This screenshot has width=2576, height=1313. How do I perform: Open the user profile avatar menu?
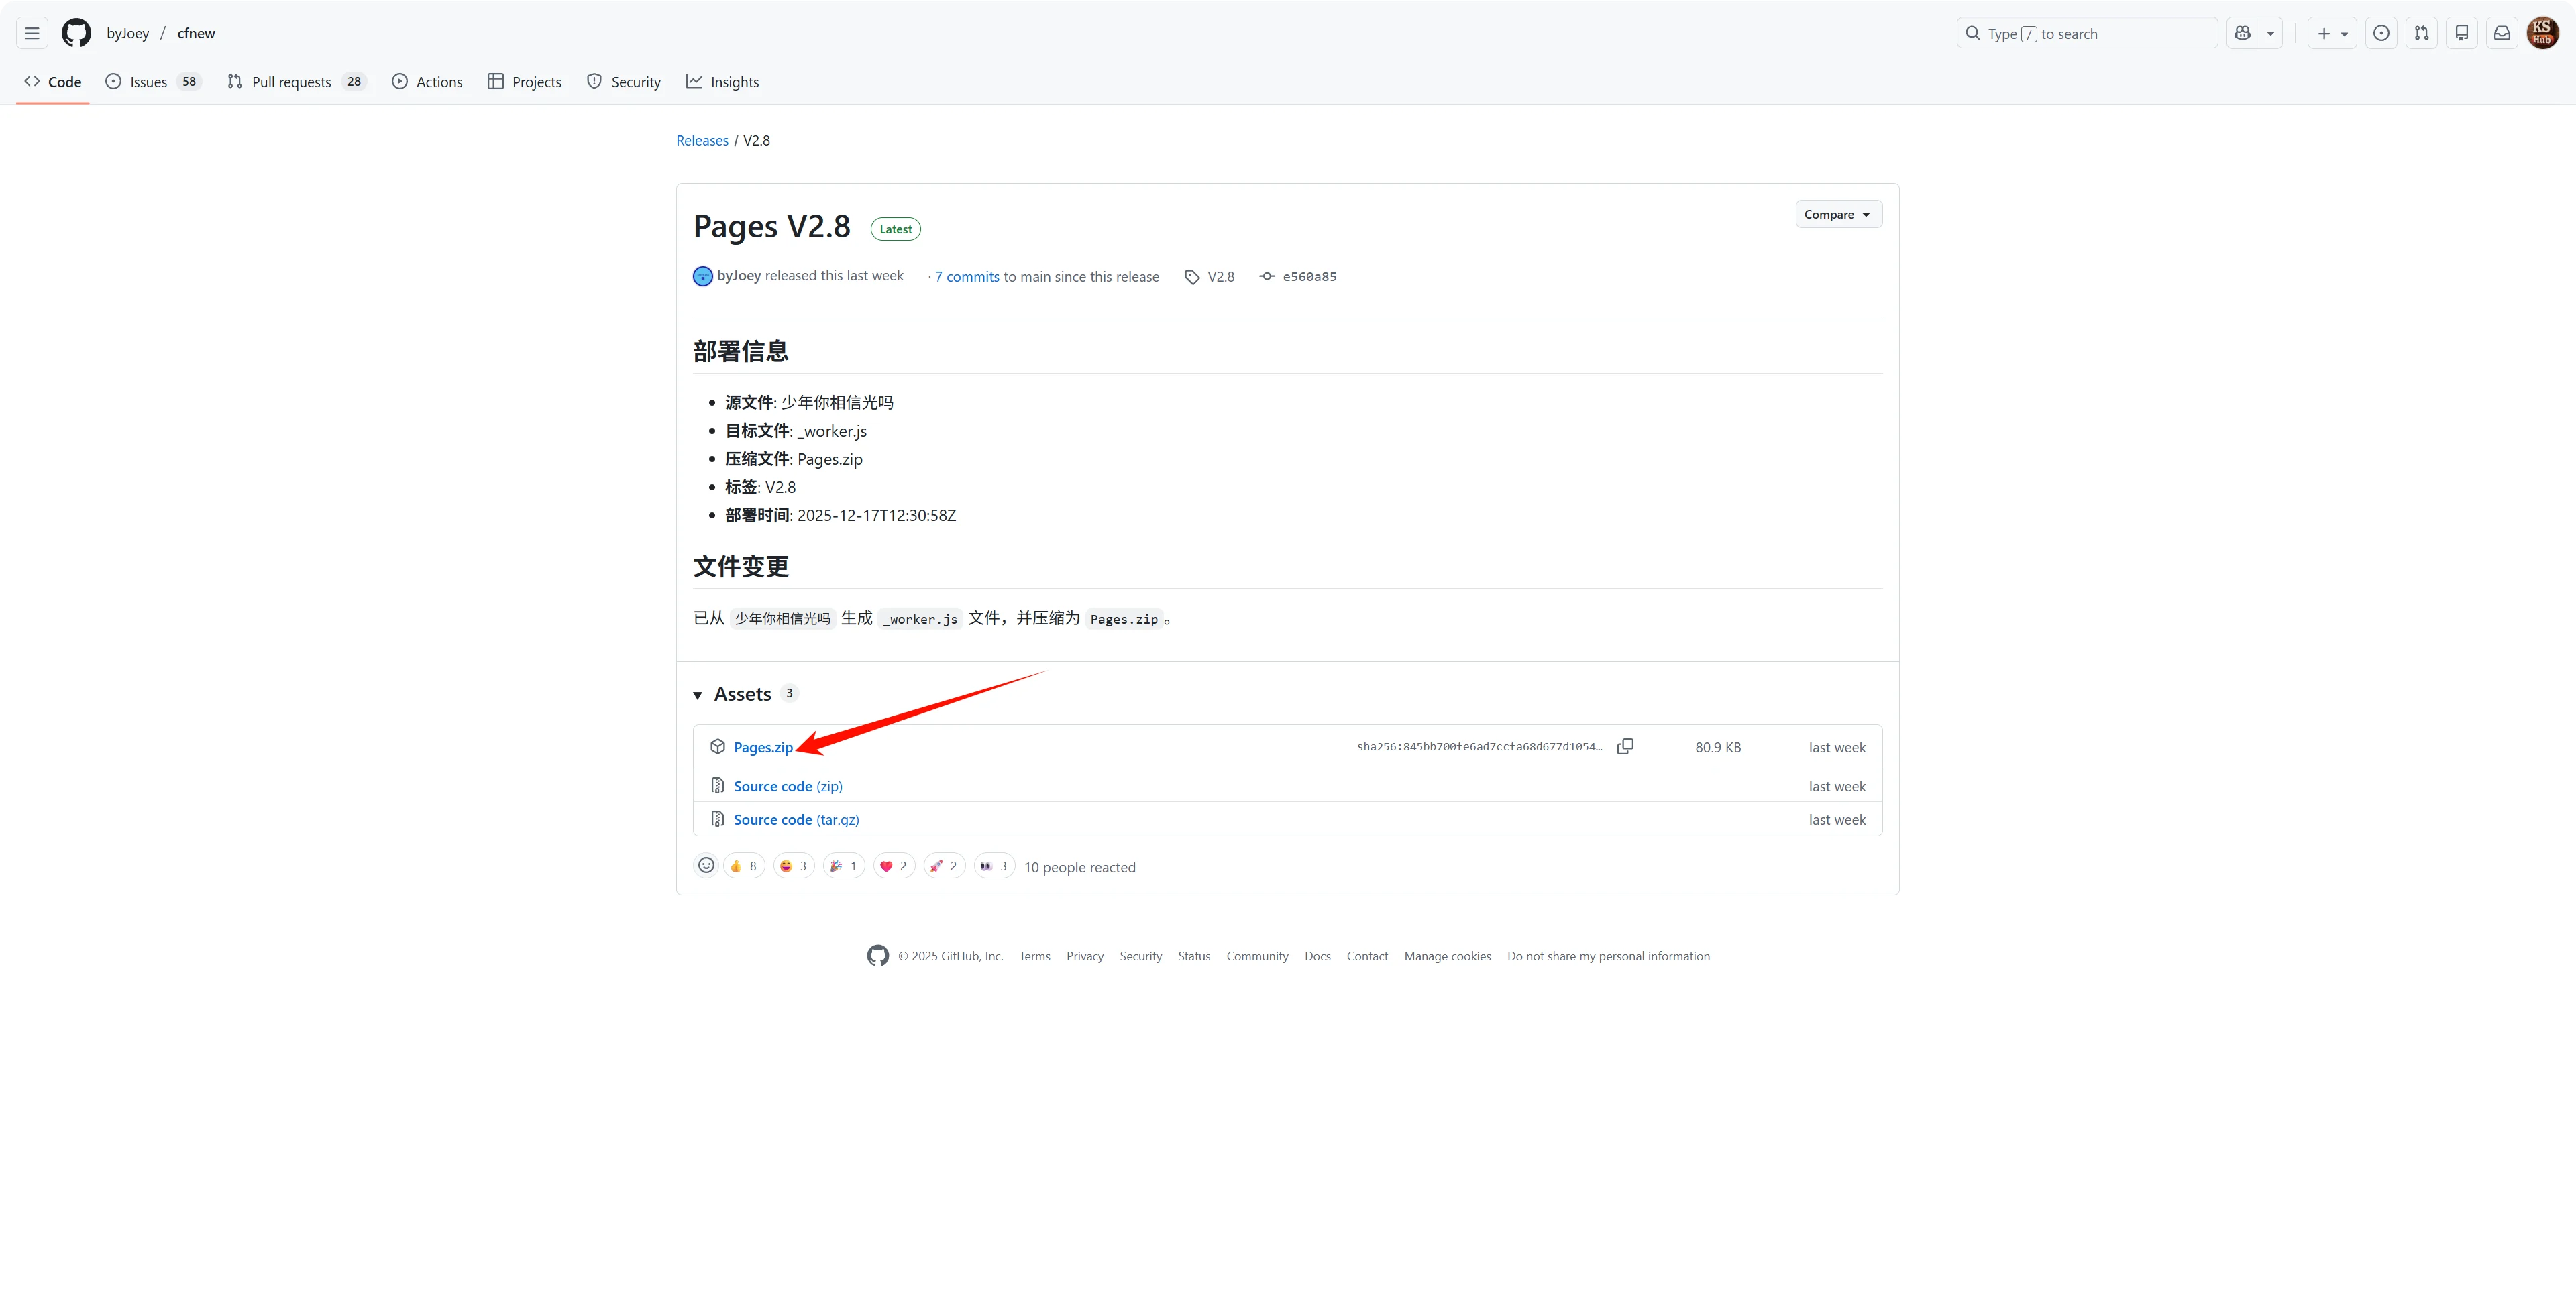point(2542,33)
